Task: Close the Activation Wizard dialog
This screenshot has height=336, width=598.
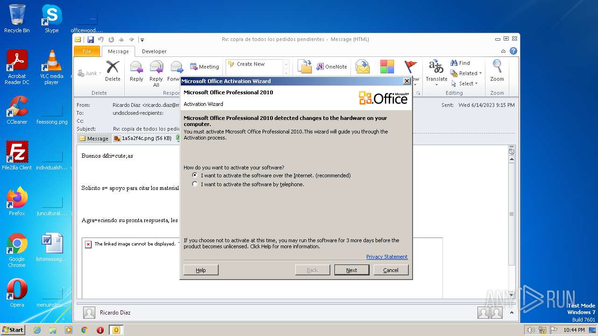Action: pos(406,81)
